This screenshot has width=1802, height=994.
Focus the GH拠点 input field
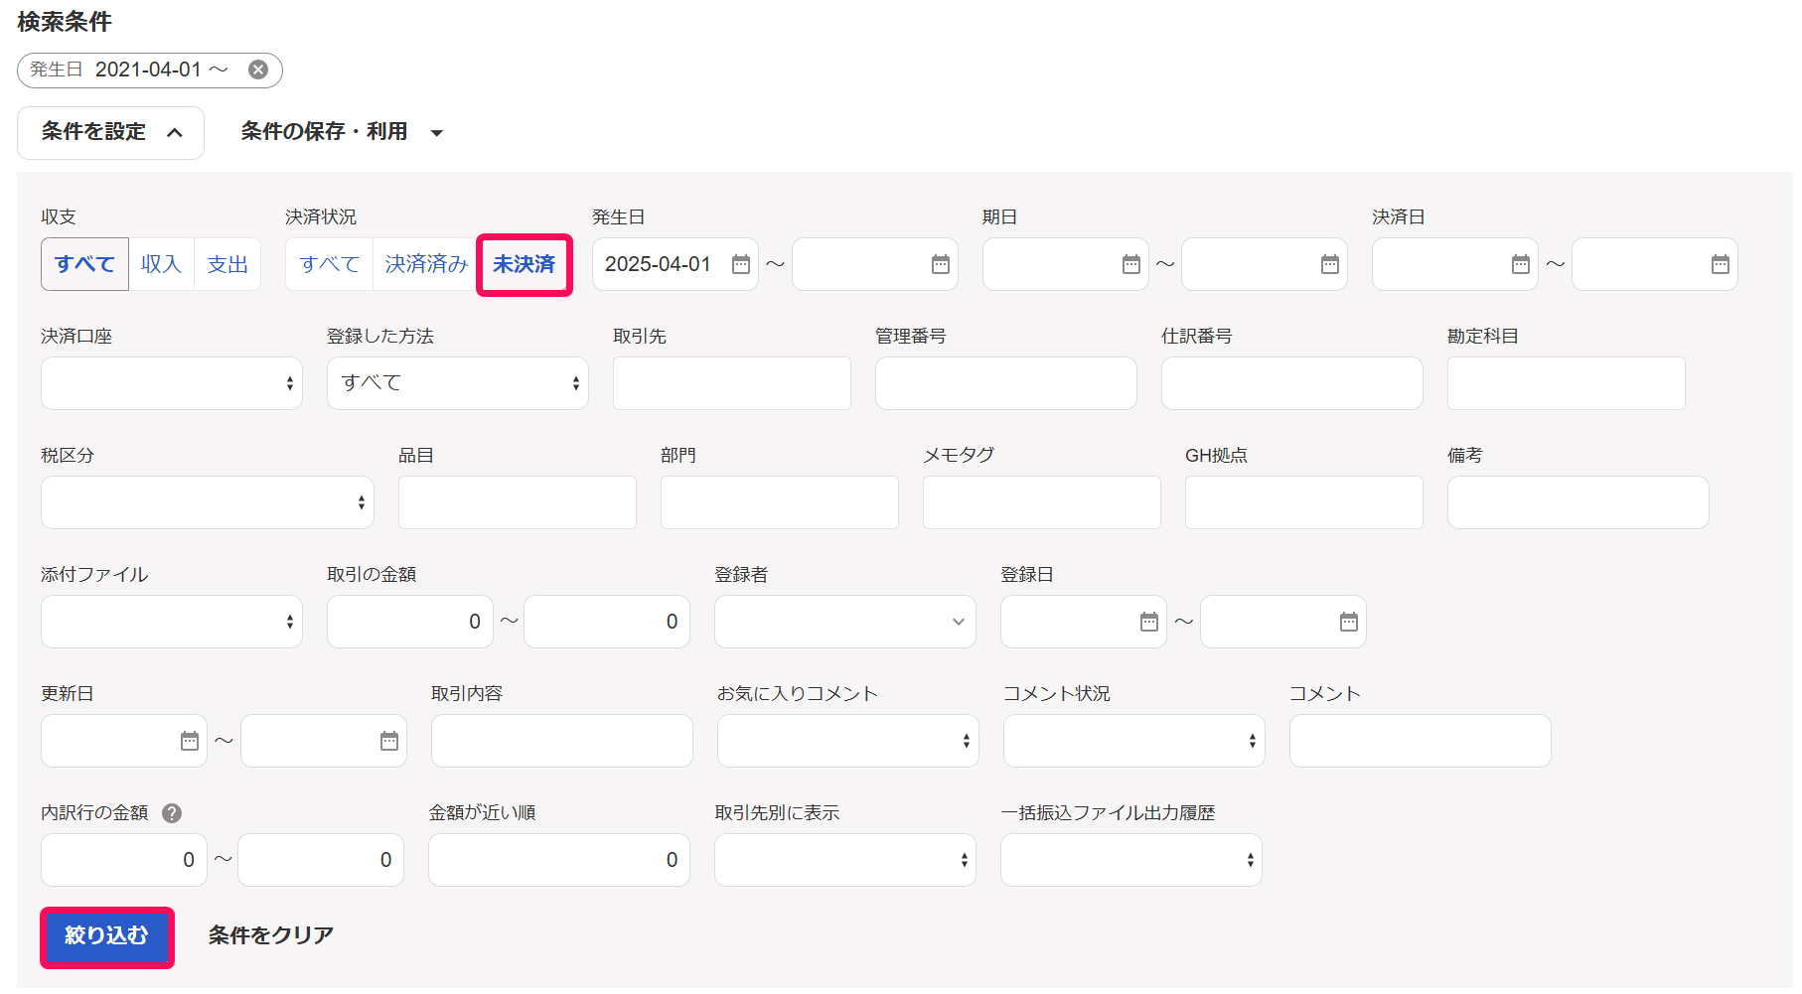click(x=1304, y=502)
